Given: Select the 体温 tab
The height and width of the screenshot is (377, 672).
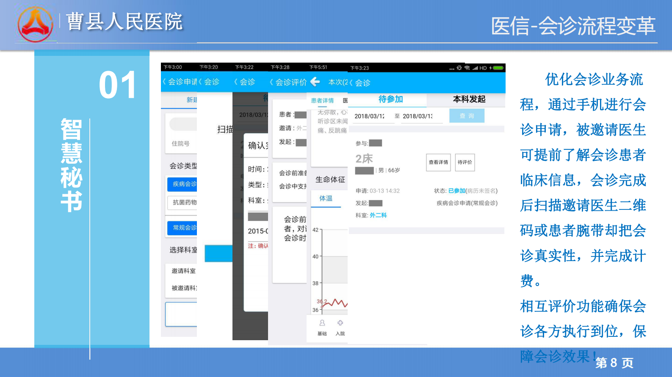Looking at the screenshot, I should pos(326,198).
